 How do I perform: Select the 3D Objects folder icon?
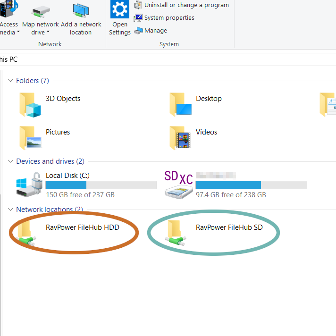30,105
